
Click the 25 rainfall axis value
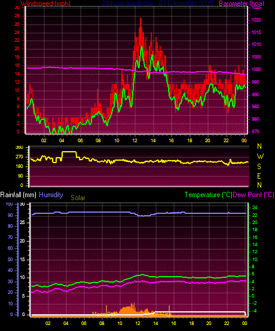(22, 222)
